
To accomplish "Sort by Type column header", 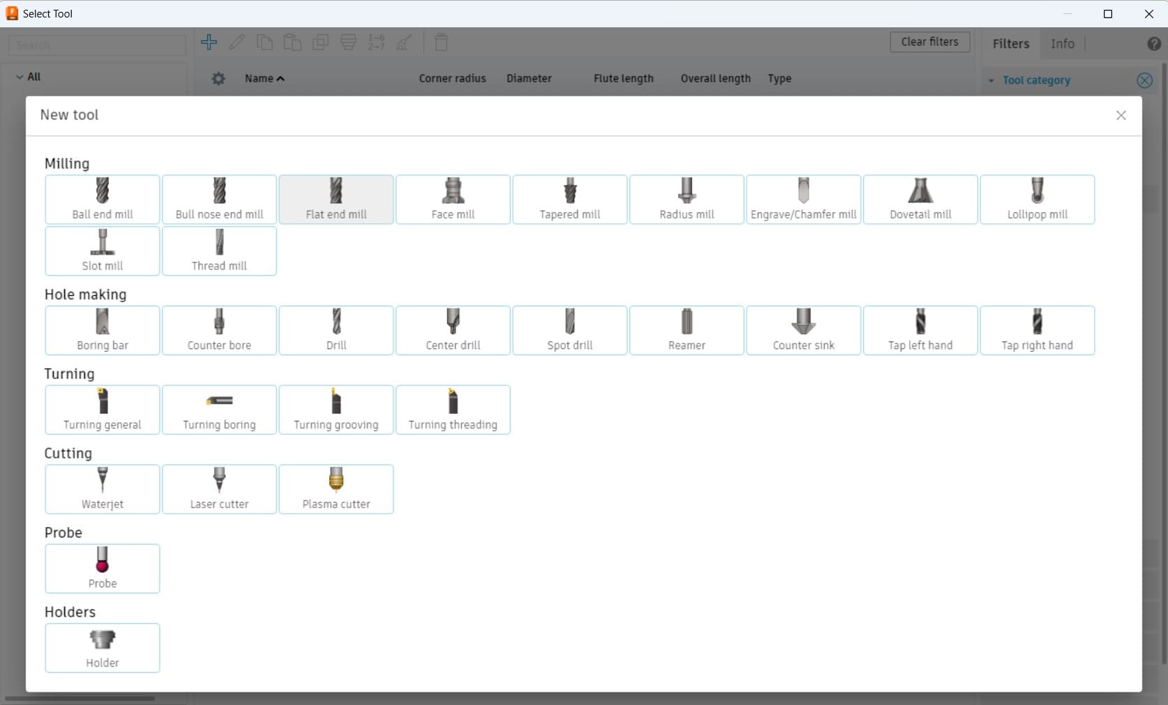I will click(779, 78).
